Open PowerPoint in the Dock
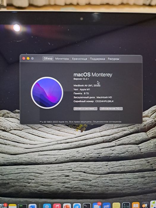 [67, 206]
